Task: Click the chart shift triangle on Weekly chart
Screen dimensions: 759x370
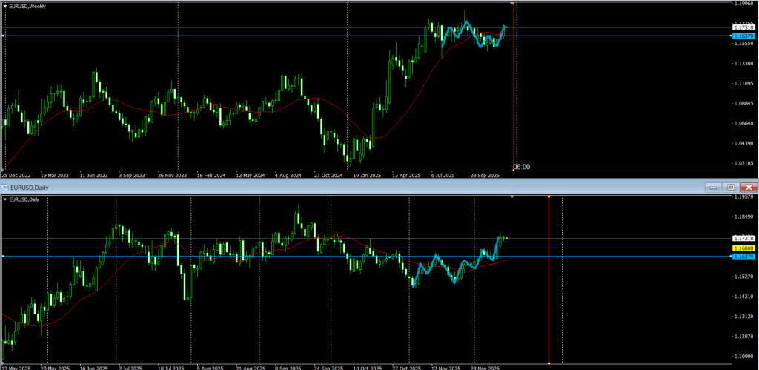Action: coord(514,4)
